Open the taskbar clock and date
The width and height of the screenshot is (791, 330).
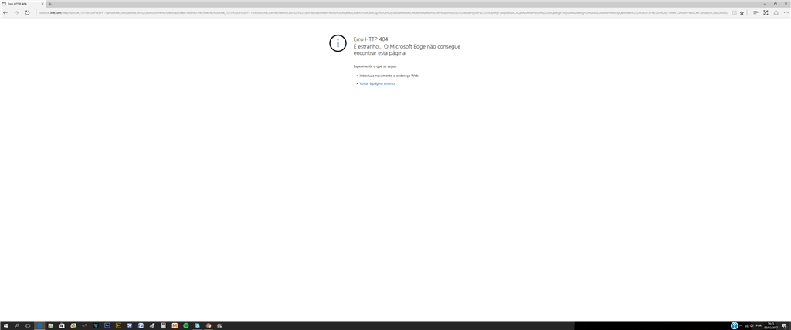click(x=771, y=325)
